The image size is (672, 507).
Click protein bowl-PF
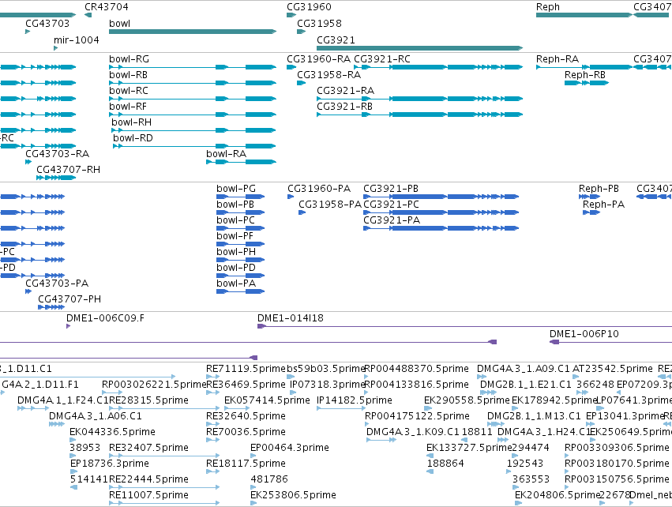click(x=240, y=244)
